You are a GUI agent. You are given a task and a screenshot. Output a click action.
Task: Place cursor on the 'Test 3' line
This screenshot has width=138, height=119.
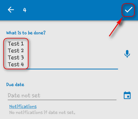coord(16,58)
